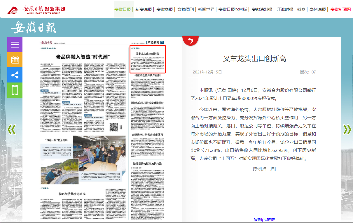This screenshot has height=223, width=353.
Task: Select the 安徽日报 tab
Action: point(123,9)
